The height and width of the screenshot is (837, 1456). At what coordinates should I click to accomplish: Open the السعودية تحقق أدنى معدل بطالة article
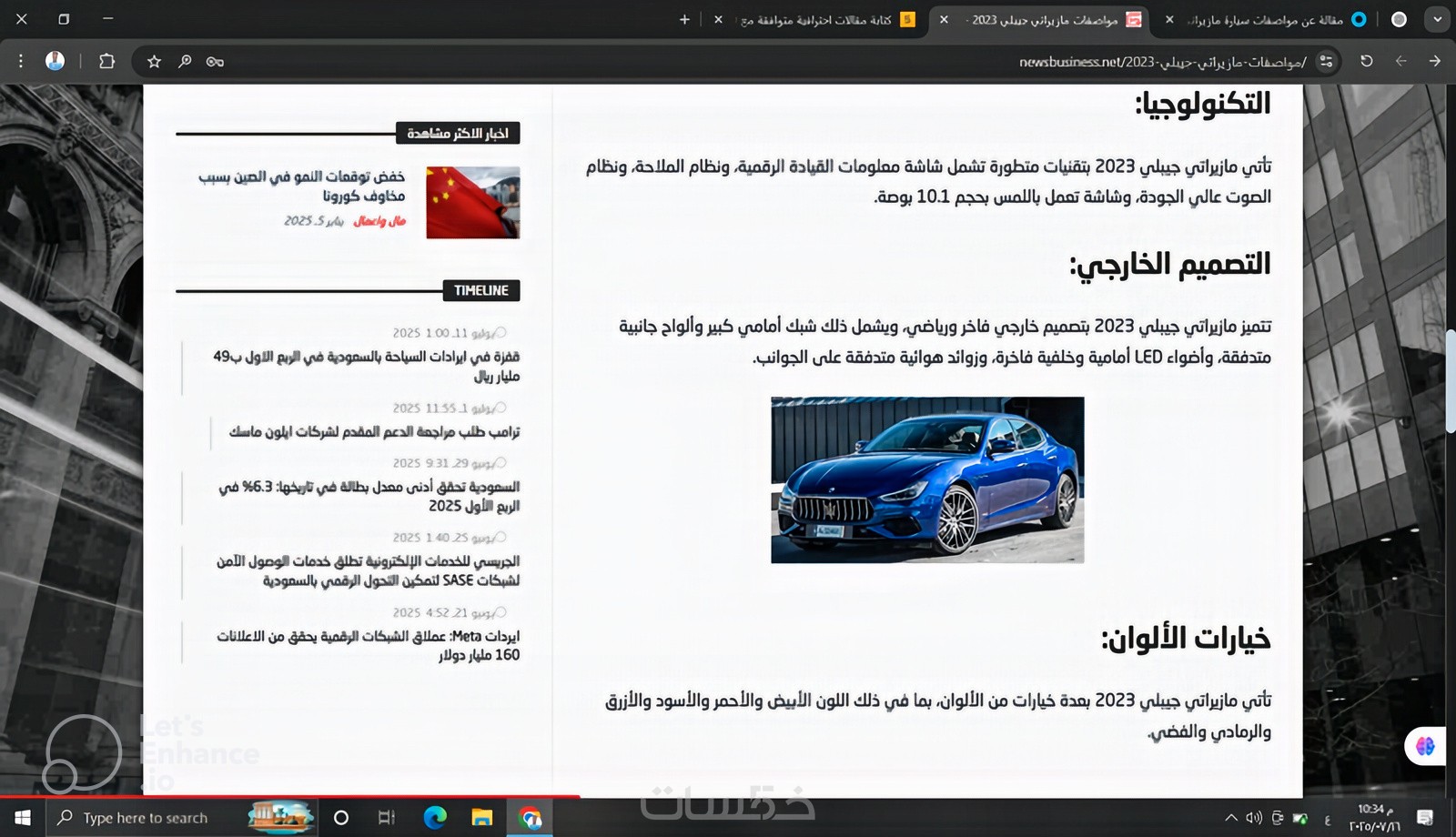[x=369, y=496]
